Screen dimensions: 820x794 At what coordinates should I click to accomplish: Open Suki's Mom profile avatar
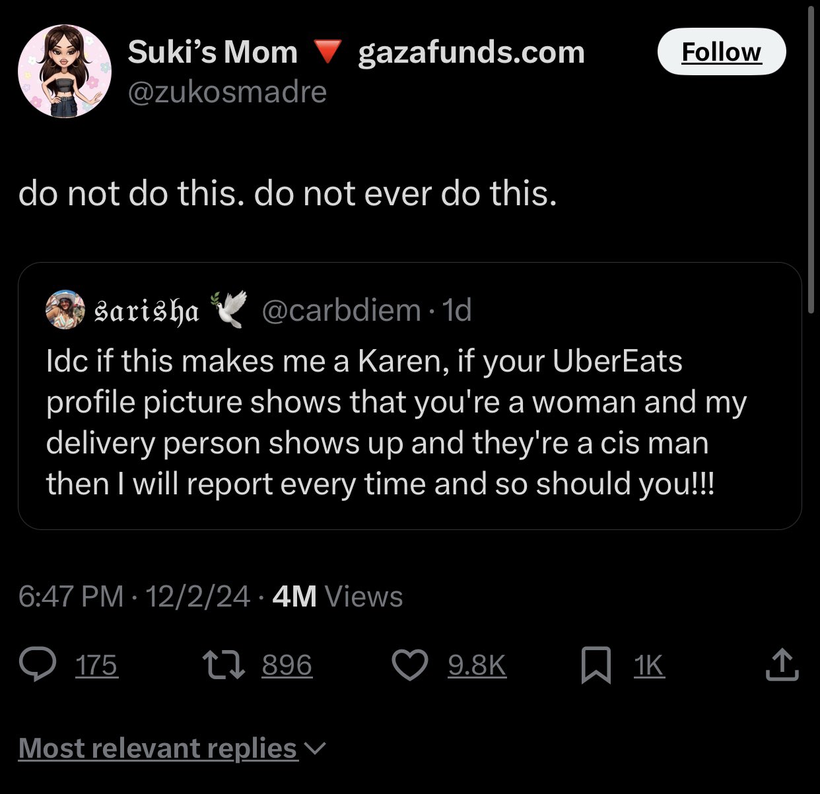65,71
